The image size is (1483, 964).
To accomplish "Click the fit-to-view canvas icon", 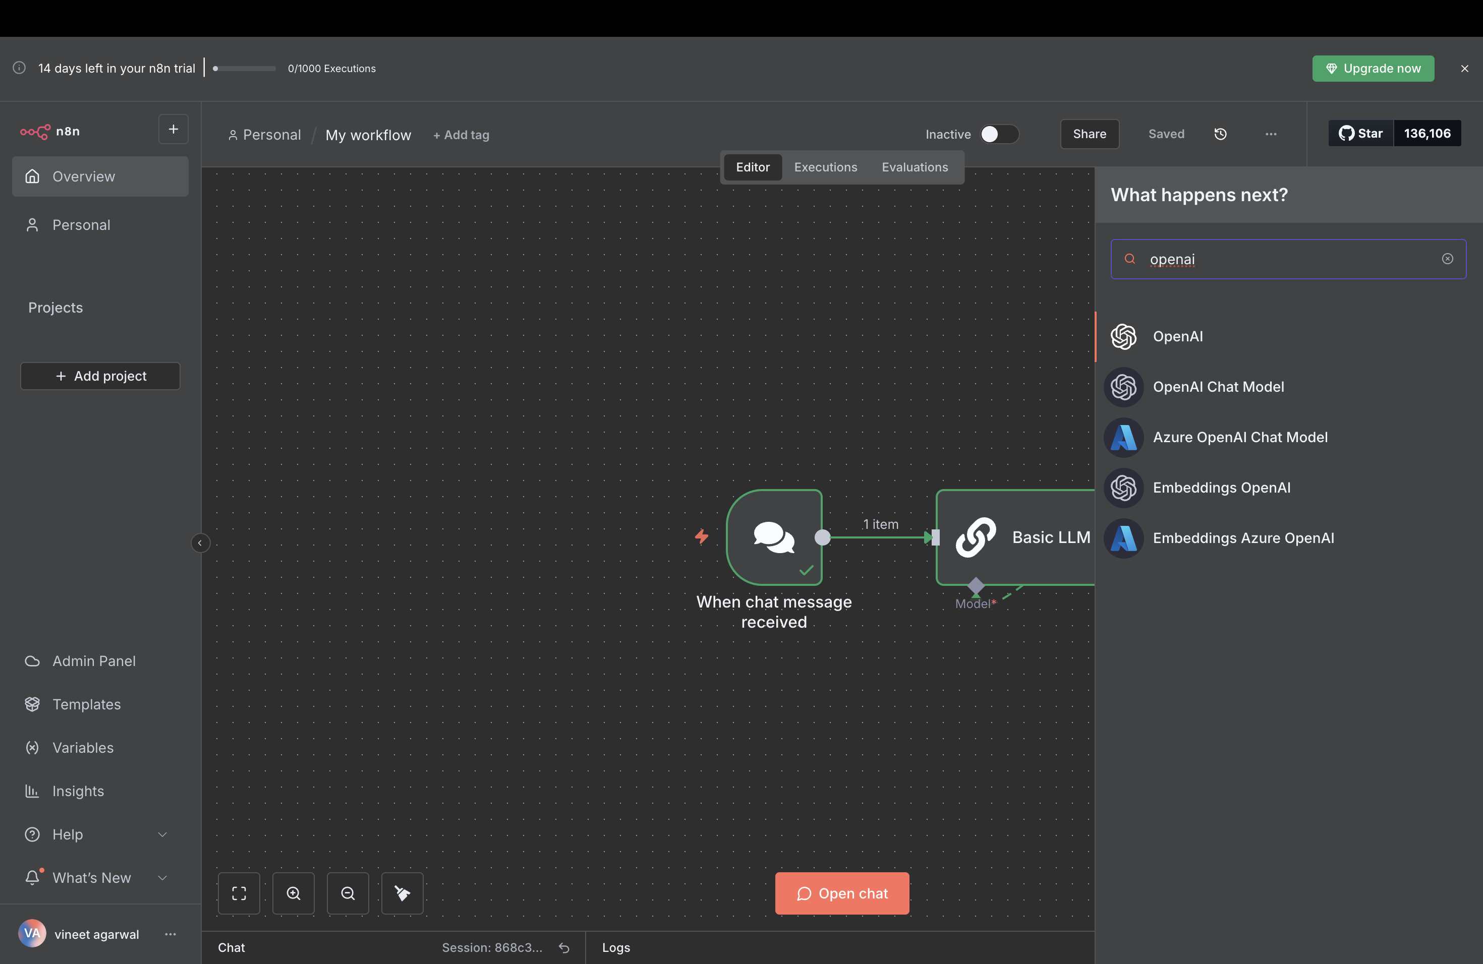I will tap(239, 893).
